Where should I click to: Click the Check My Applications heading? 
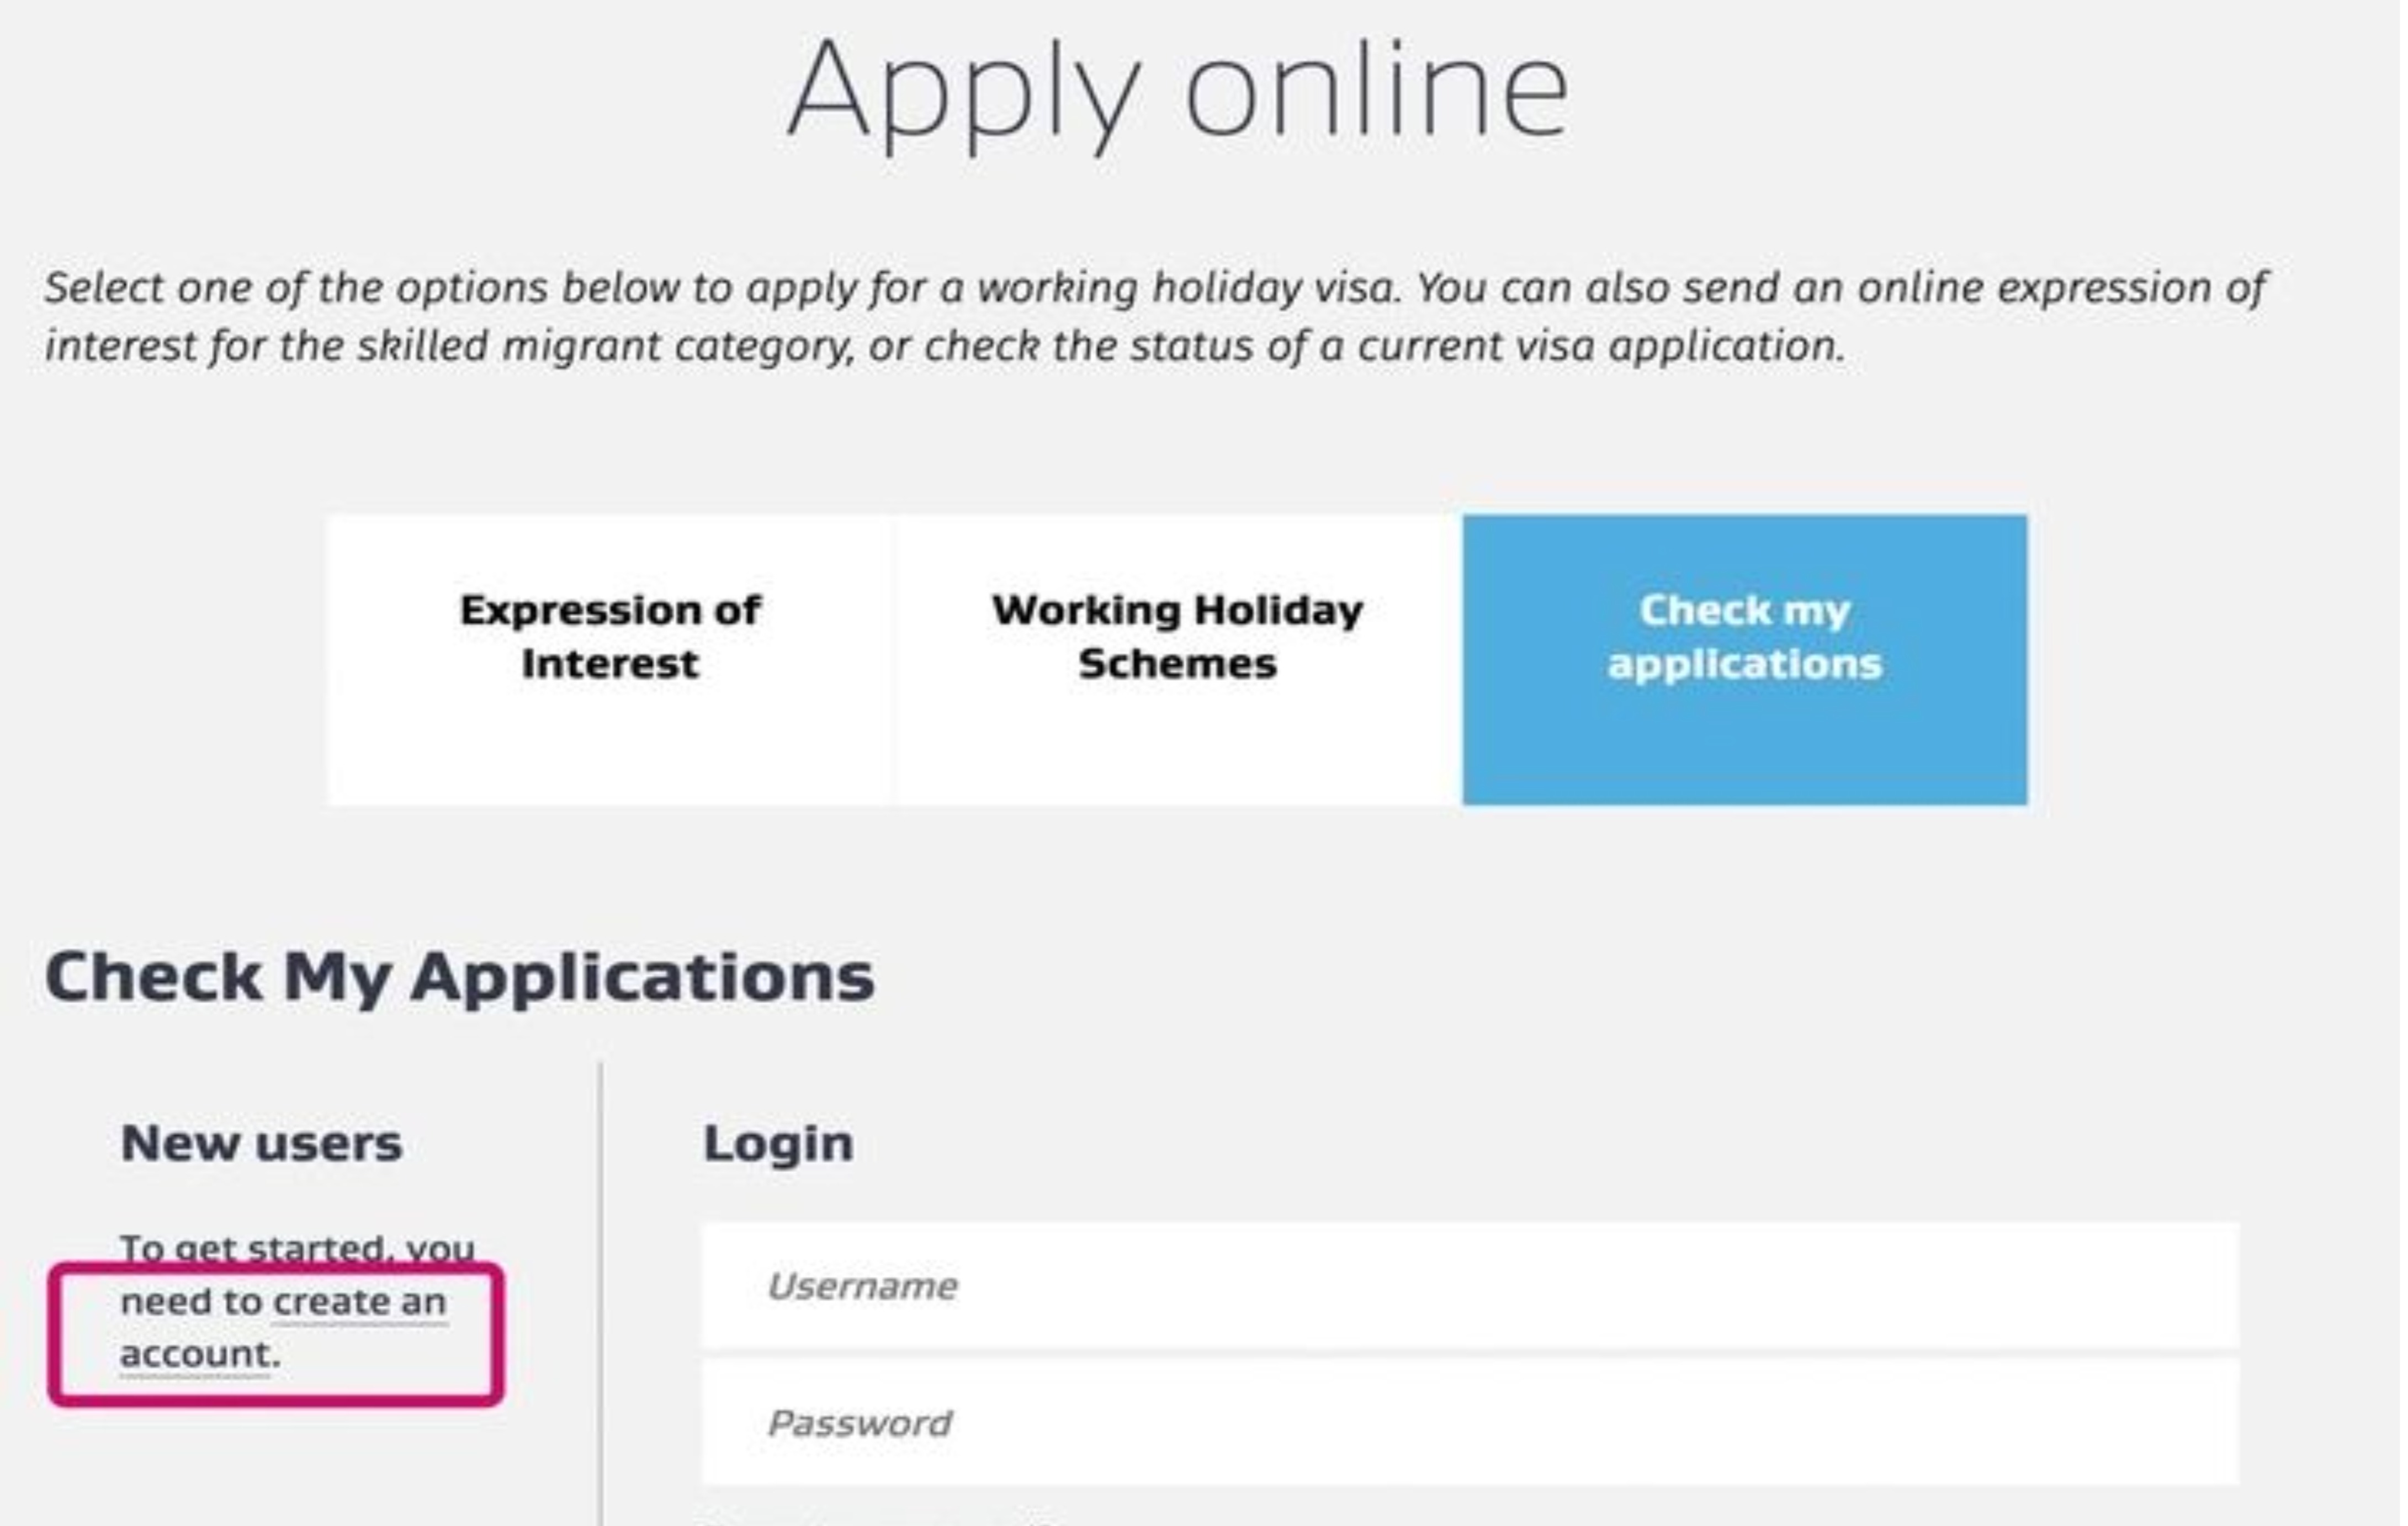point(459,977)
